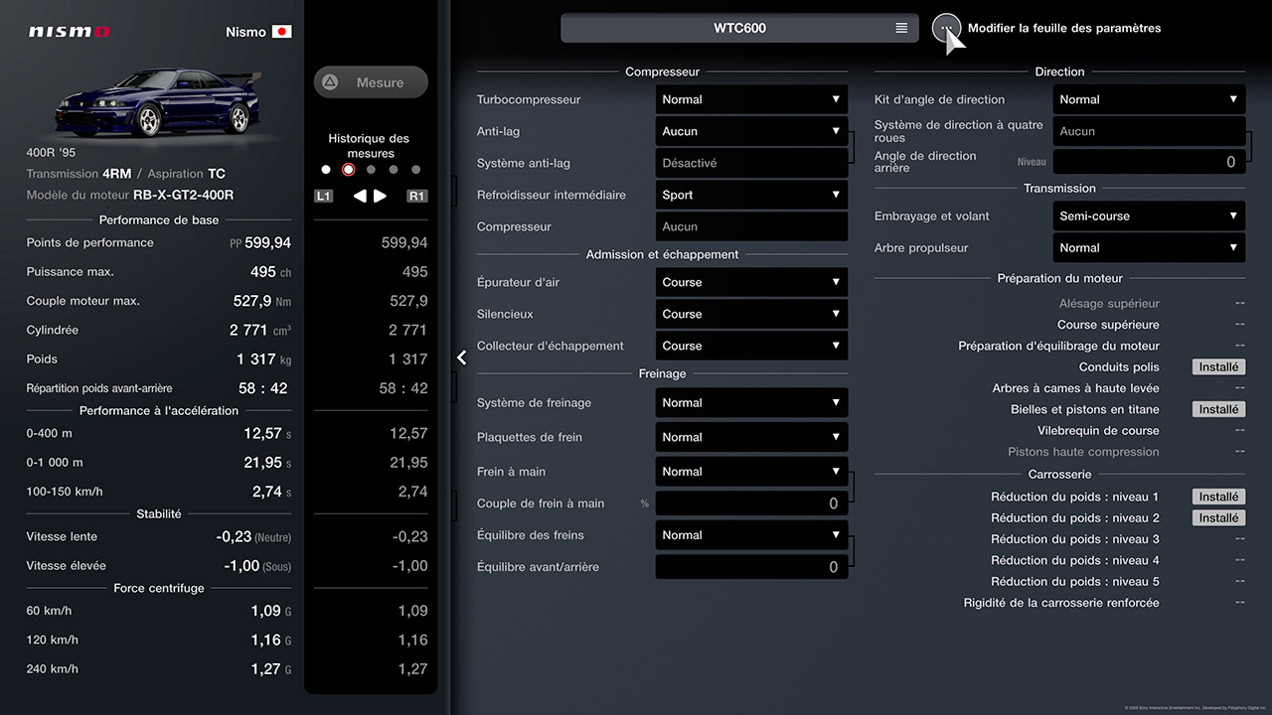Select Vilebrequin de course option

pyautogui.click(x=1098, y=431)
